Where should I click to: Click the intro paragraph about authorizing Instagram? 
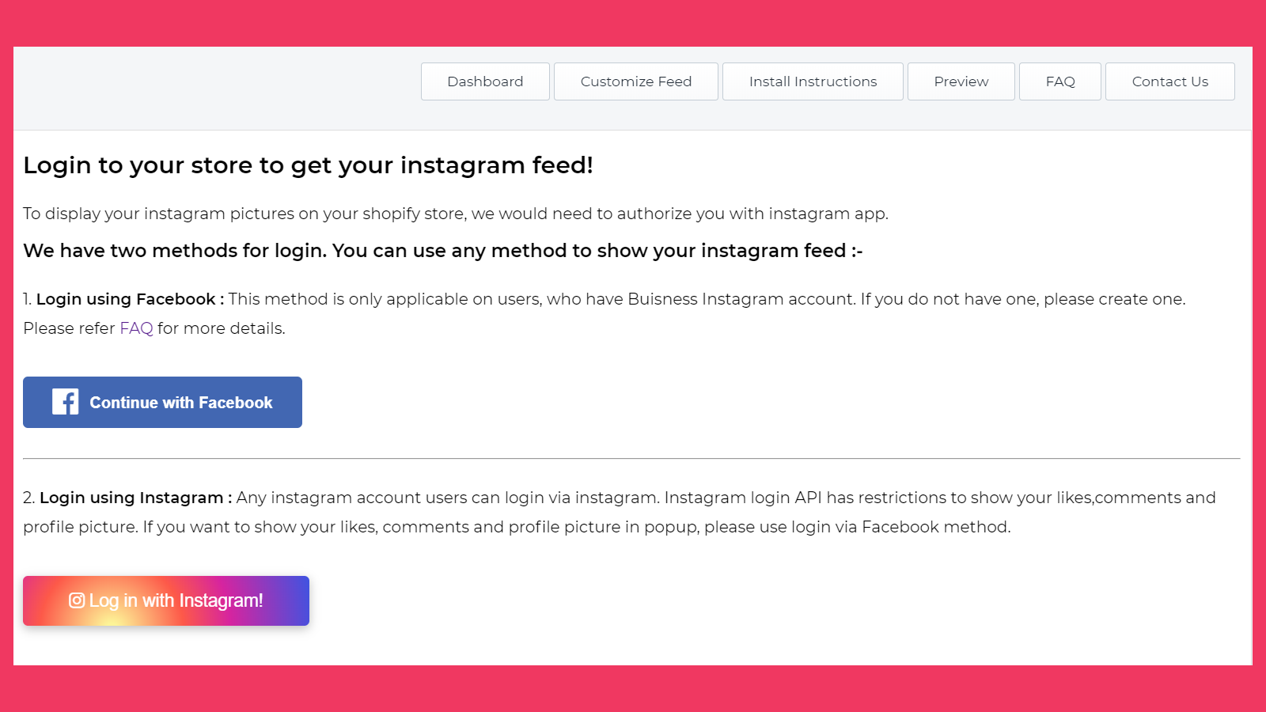tap(456, 213)
